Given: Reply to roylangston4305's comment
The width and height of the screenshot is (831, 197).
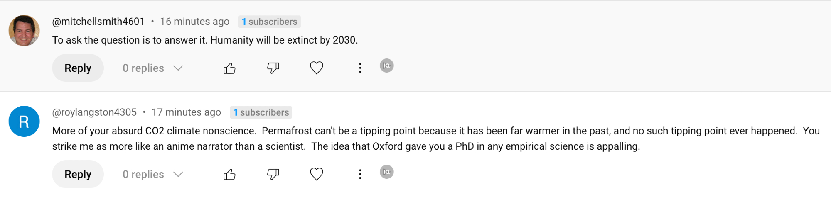Looking at the screenshot, I should click(78, 174).
